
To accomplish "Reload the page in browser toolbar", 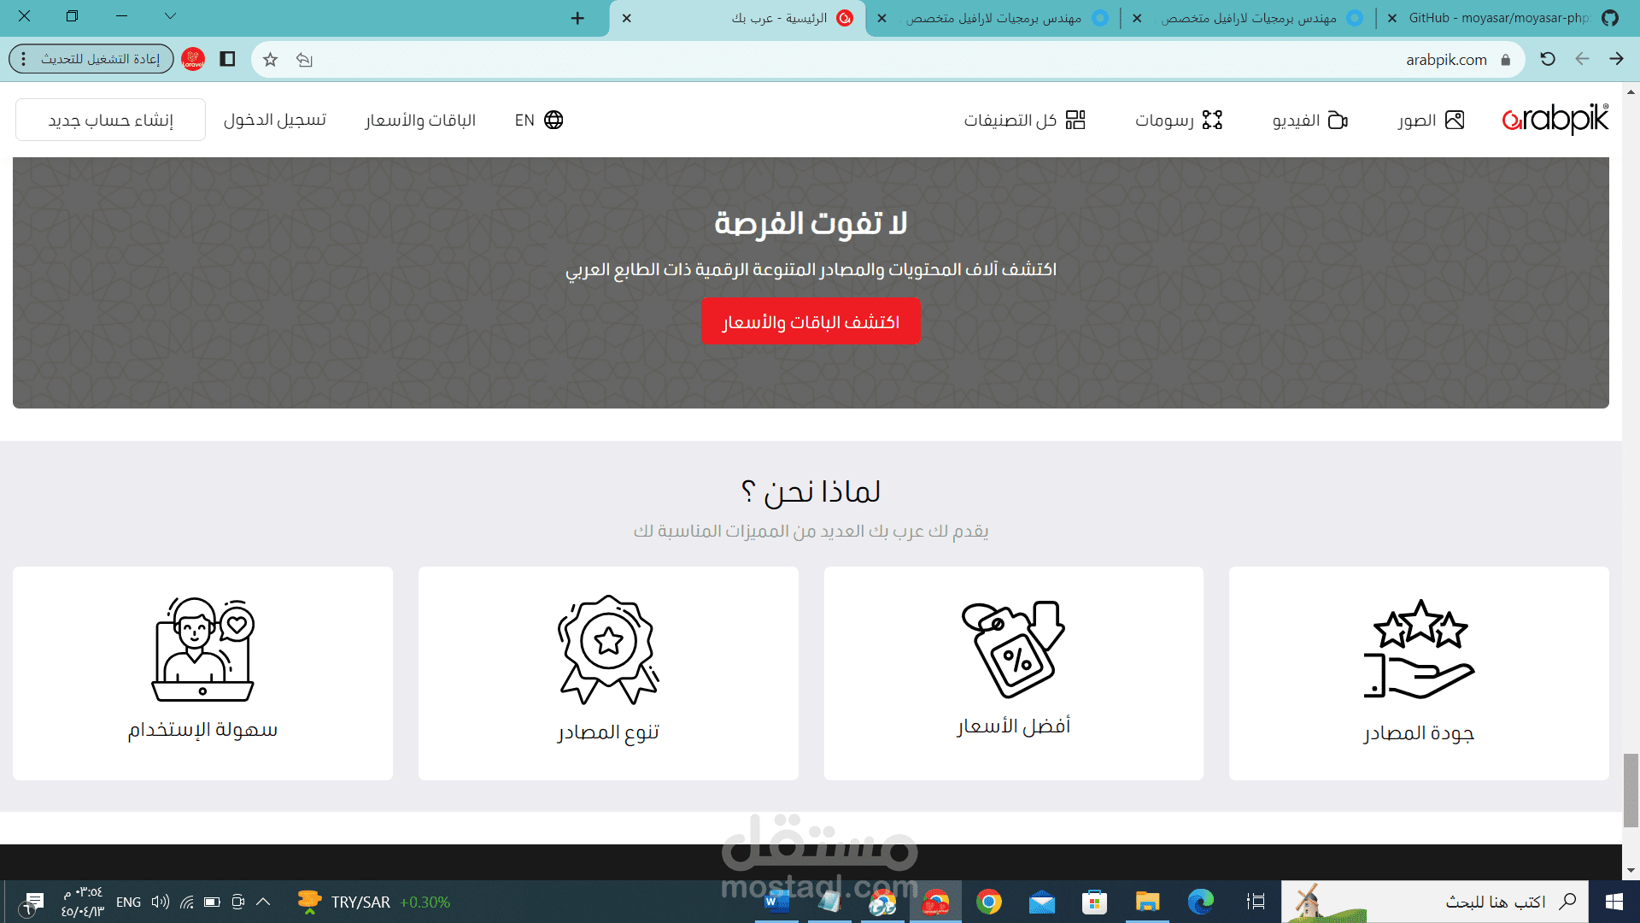I will (1548, 59).
